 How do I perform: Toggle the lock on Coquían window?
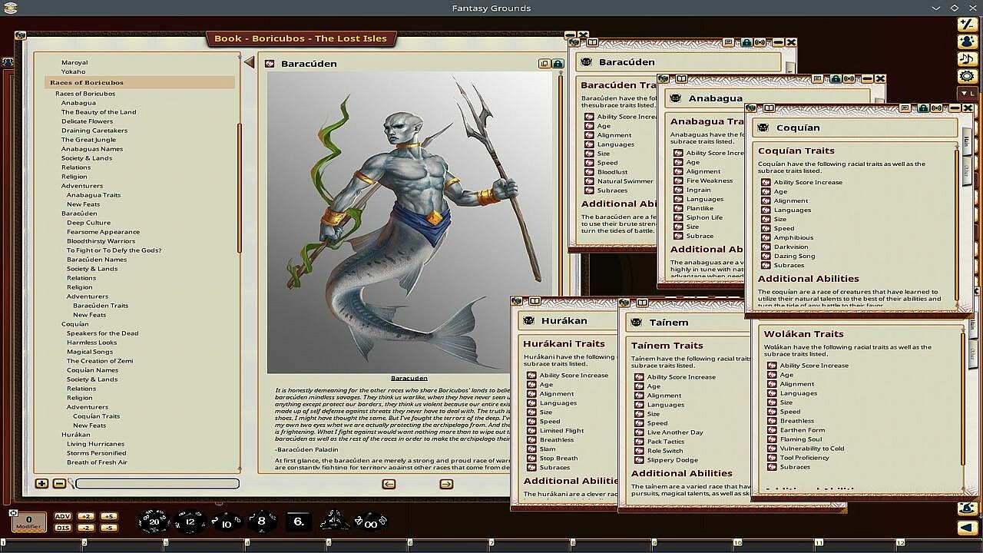(924, 108)
